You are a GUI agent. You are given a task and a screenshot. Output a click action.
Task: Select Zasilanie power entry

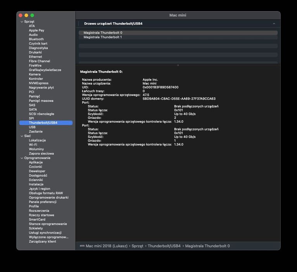click(36, 131)
